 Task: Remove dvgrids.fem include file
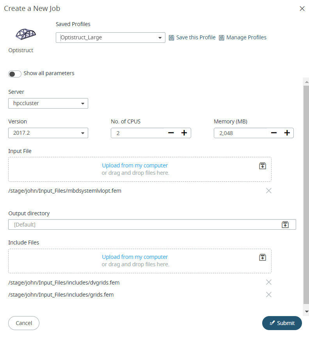pos(269,282)
